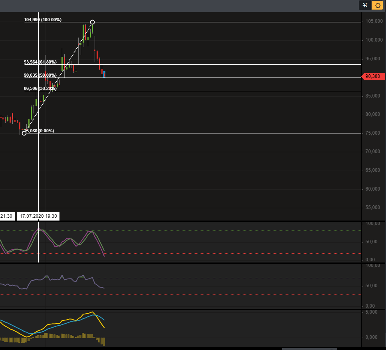Viewport: 386px width, 350px height.
Task: Click the 75,080 (0.00%) Fibonacci label
Action: tap(40, 131)
